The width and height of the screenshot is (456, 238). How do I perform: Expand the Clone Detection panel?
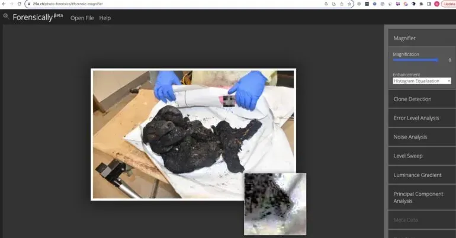pyautogui.click(x=422, y=99)
